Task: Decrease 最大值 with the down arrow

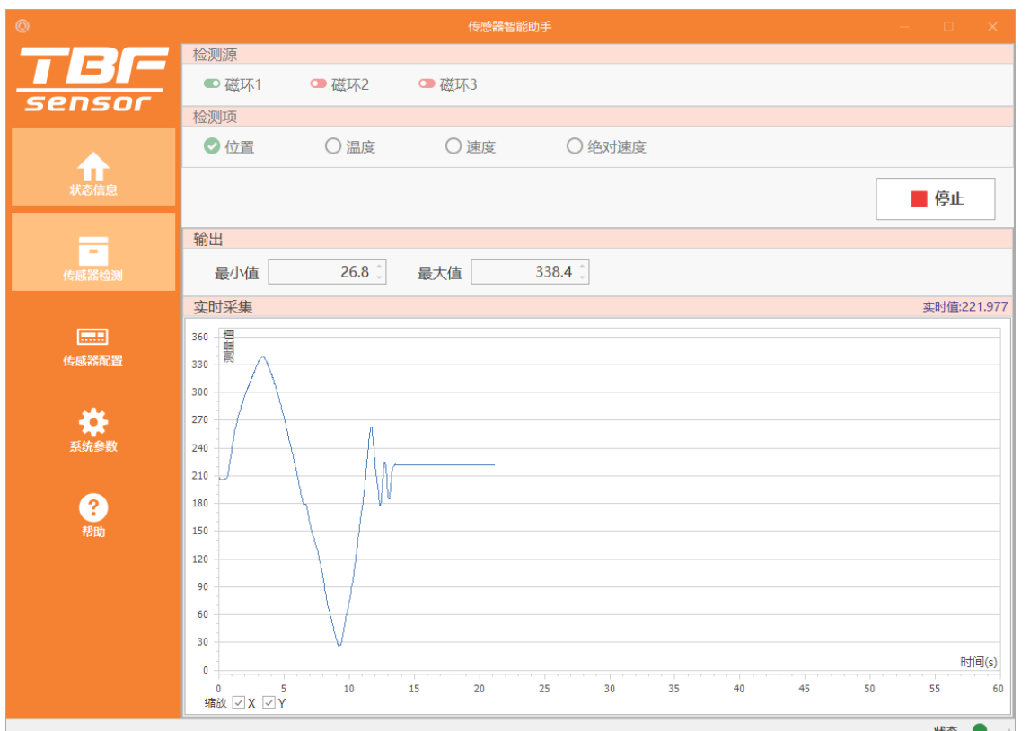Action: (x=583, y=277)
